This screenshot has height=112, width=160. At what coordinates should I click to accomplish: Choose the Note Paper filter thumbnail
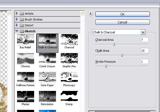coord(47,77)
